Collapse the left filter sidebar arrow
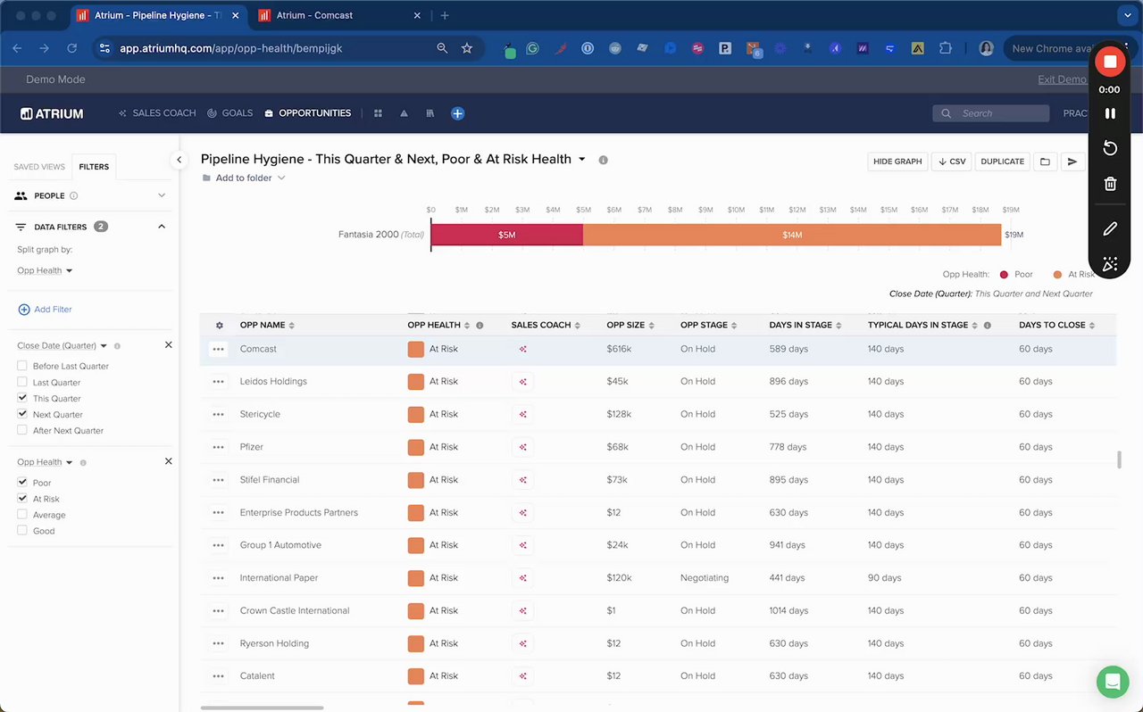1143x712 pixels. 179,160
